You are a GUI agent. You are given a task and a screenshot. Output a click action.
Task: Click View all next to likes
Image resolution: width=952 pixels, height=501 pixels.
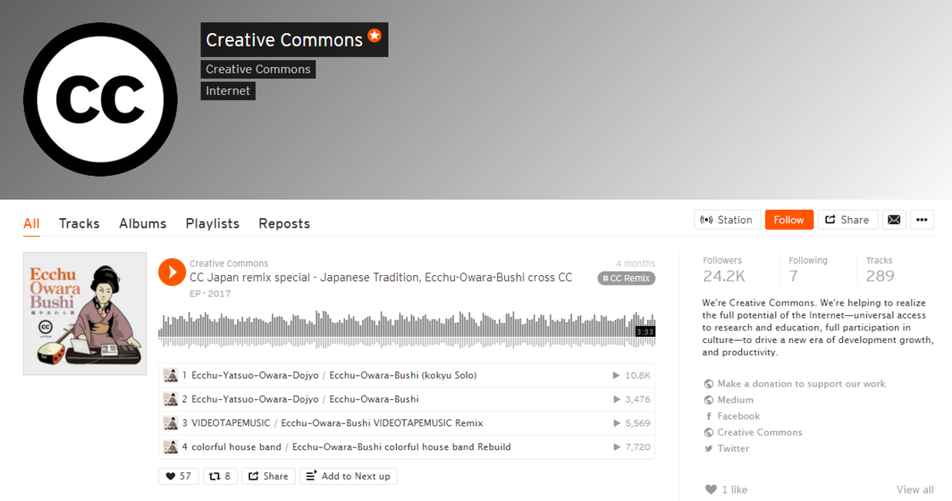(x=915, y=489)
